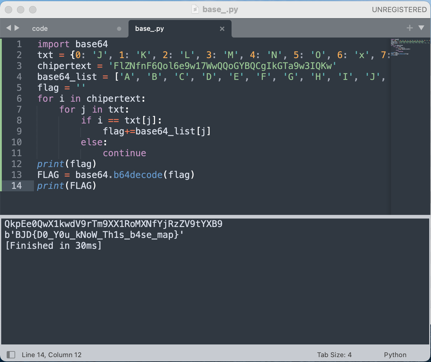Change the Python syntax selector
Screen dimensions: 431x362
395,355
